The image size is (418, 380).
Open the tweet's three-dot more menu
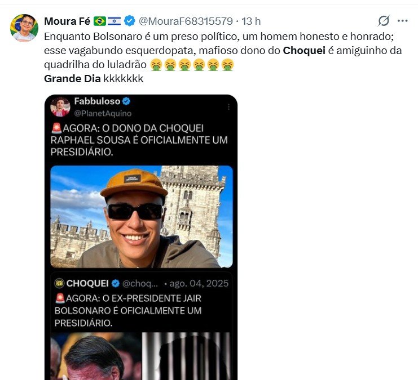pos(402,21)
